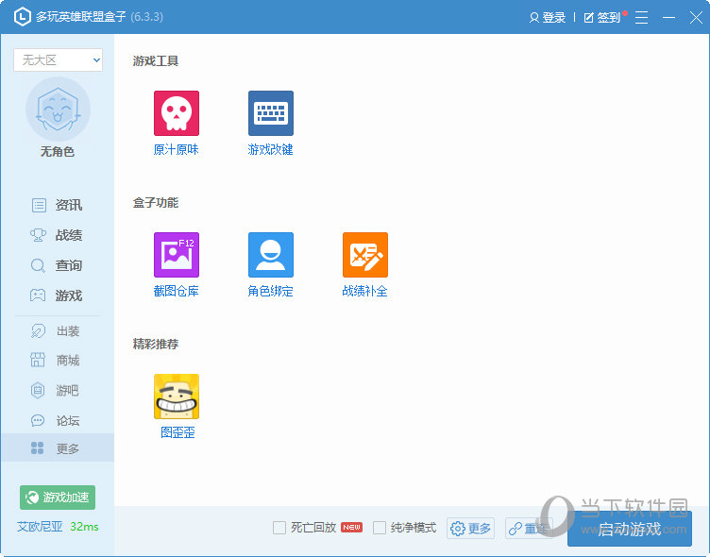Click the app logo in the title bar
The image size is (710, 557).
tap(23, 17)
